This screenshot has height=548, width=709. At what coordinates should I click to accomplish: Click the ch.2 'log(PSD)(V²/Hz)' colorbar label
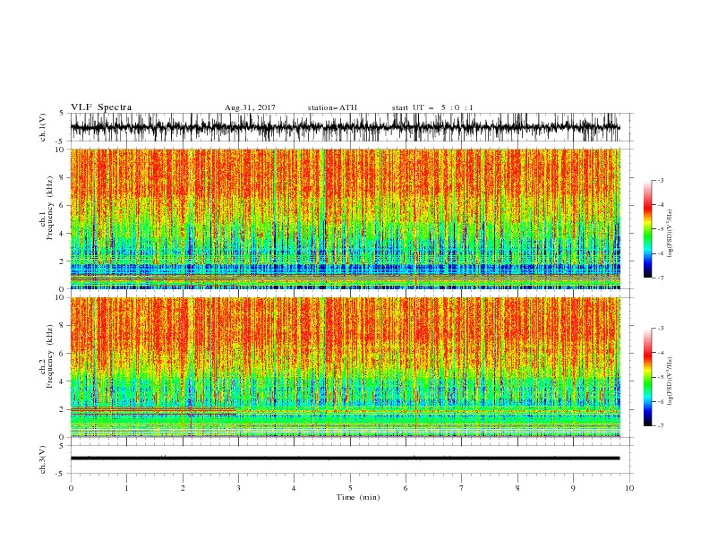670,381
